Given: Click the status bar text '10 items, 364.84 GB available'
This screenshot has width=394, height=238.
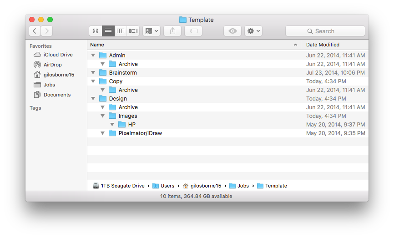Looking at the screenshot, I should coord(196,196).
